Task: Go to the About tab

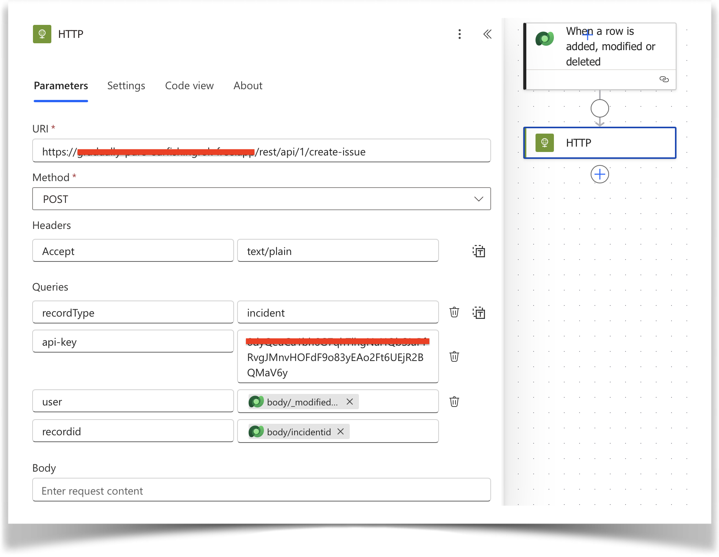Action: click(248, 86)
